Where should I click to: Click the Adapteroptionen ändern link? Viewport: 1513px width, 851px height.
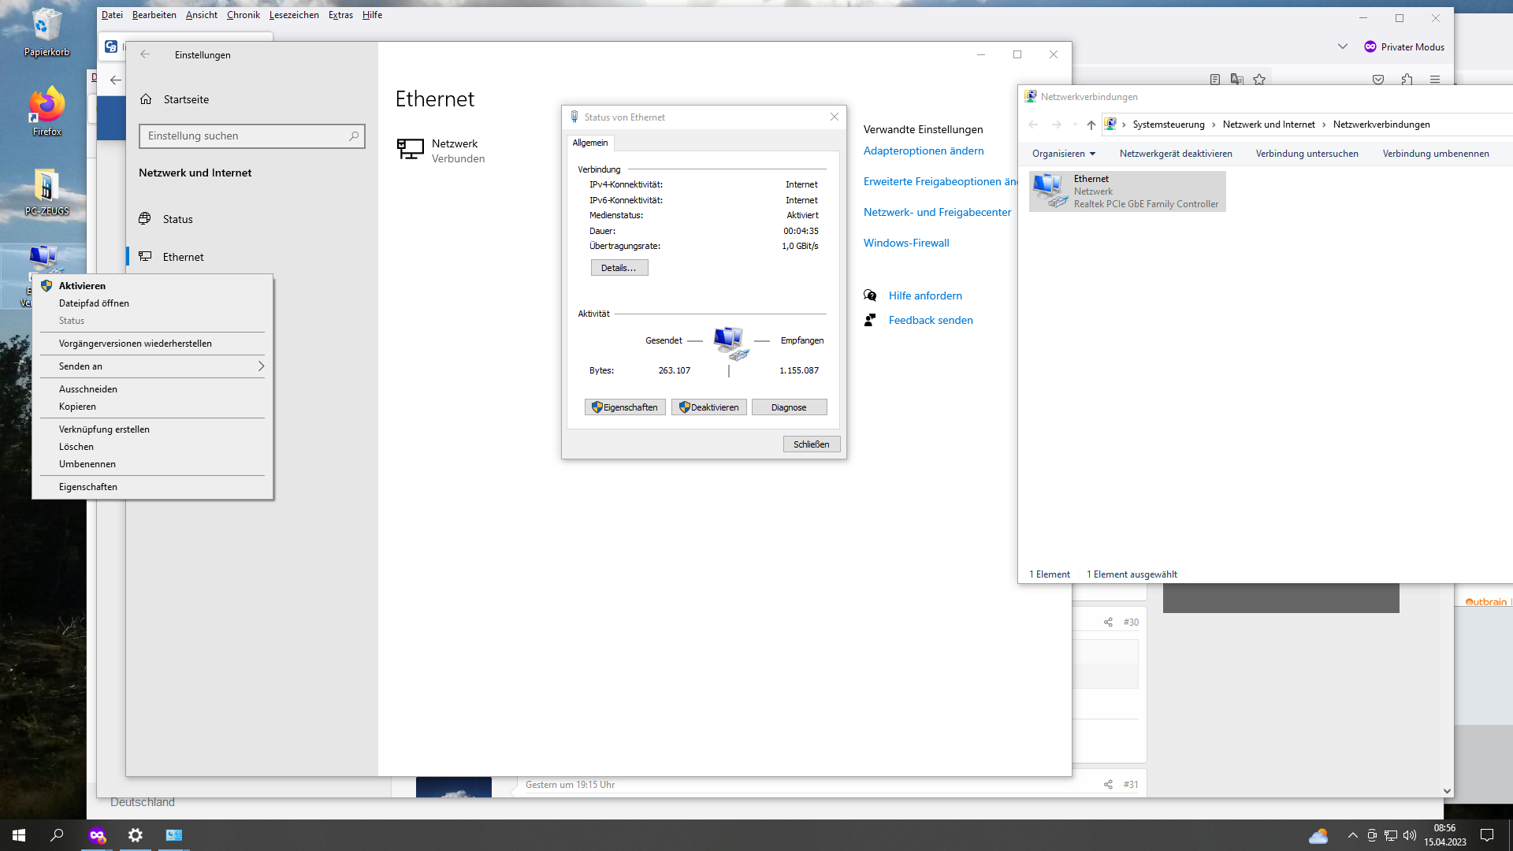[923, 151]
